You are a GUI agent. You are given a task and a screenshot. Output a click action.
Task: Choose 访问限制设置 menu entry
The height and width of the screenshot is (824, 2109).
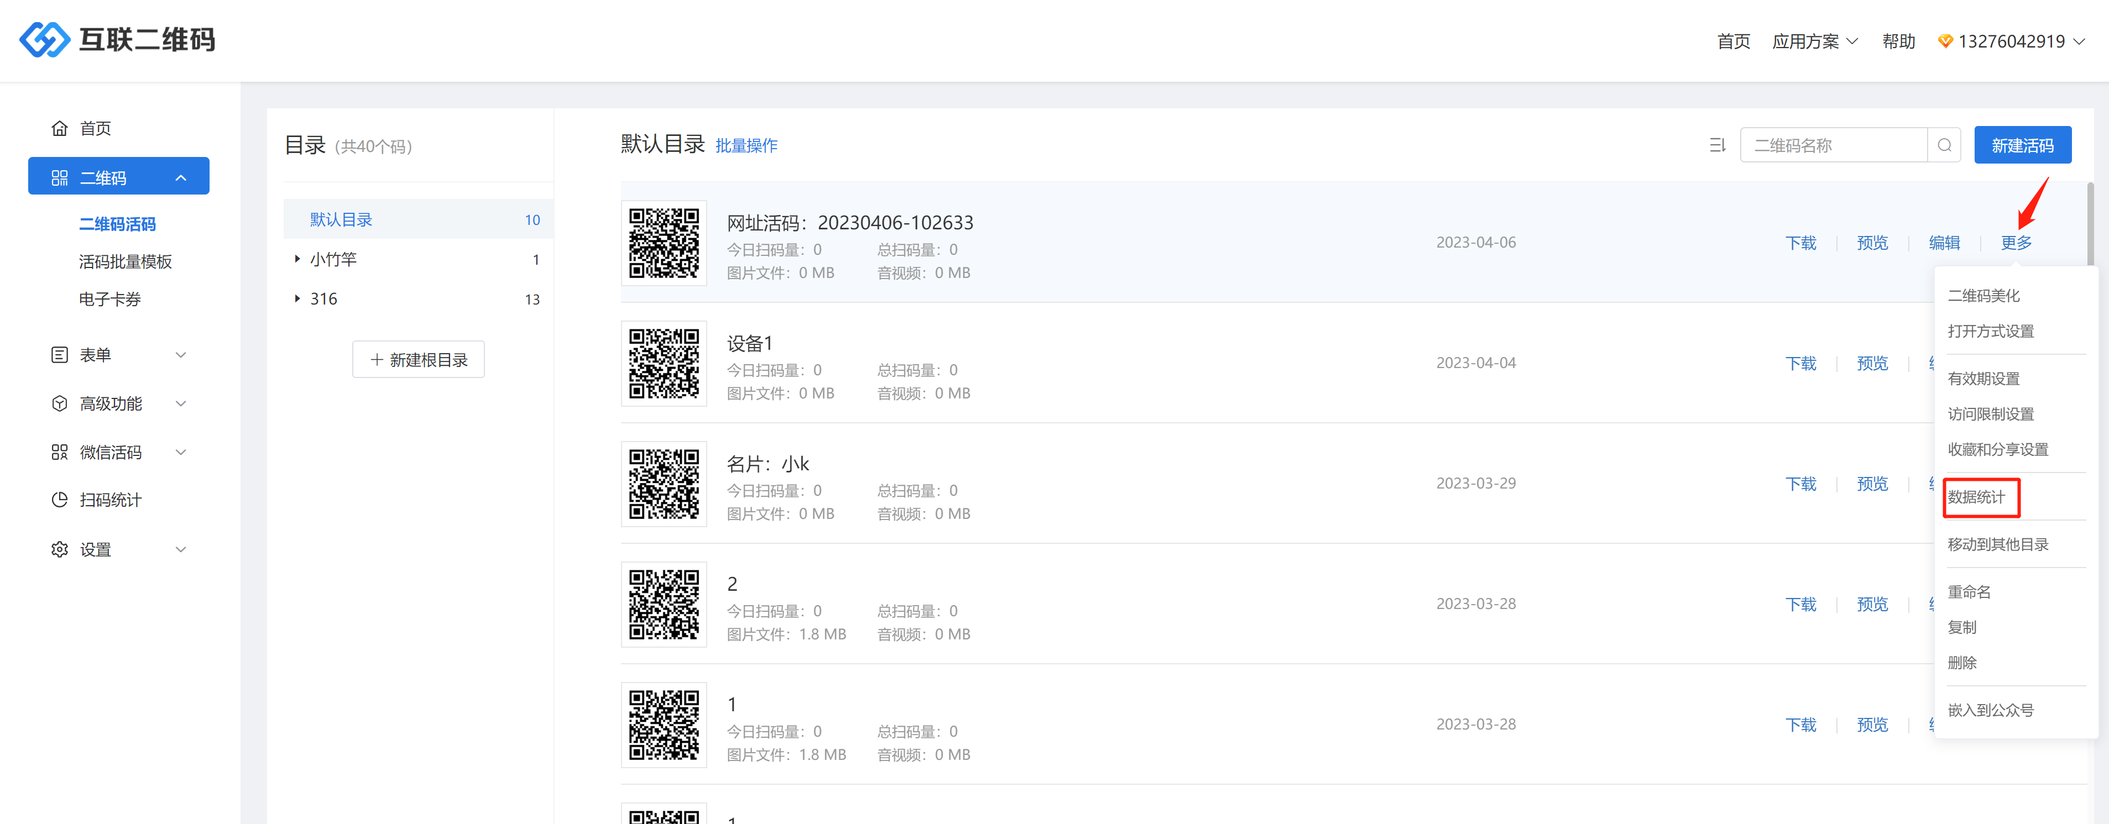click(x=1990, y=413)
